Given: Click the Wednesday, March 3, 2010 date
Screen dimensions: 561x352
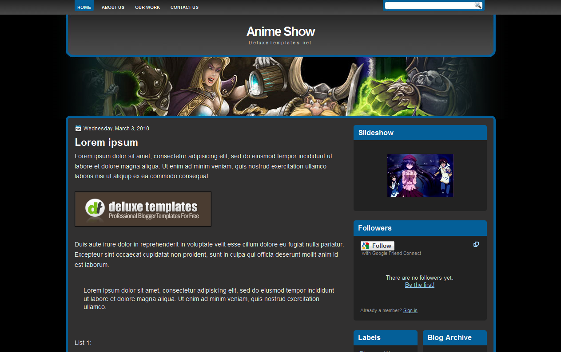Looking at the screenshot, I should coord(116,129).
